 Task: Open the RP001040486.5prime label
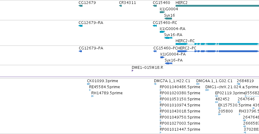click(x=180, y=87)
